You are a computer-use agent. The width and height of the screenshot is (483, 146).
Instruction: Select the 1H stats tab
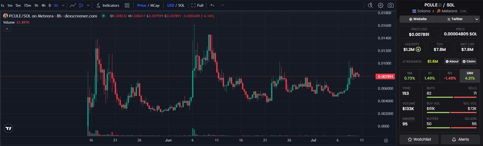[x=429, y=76]
